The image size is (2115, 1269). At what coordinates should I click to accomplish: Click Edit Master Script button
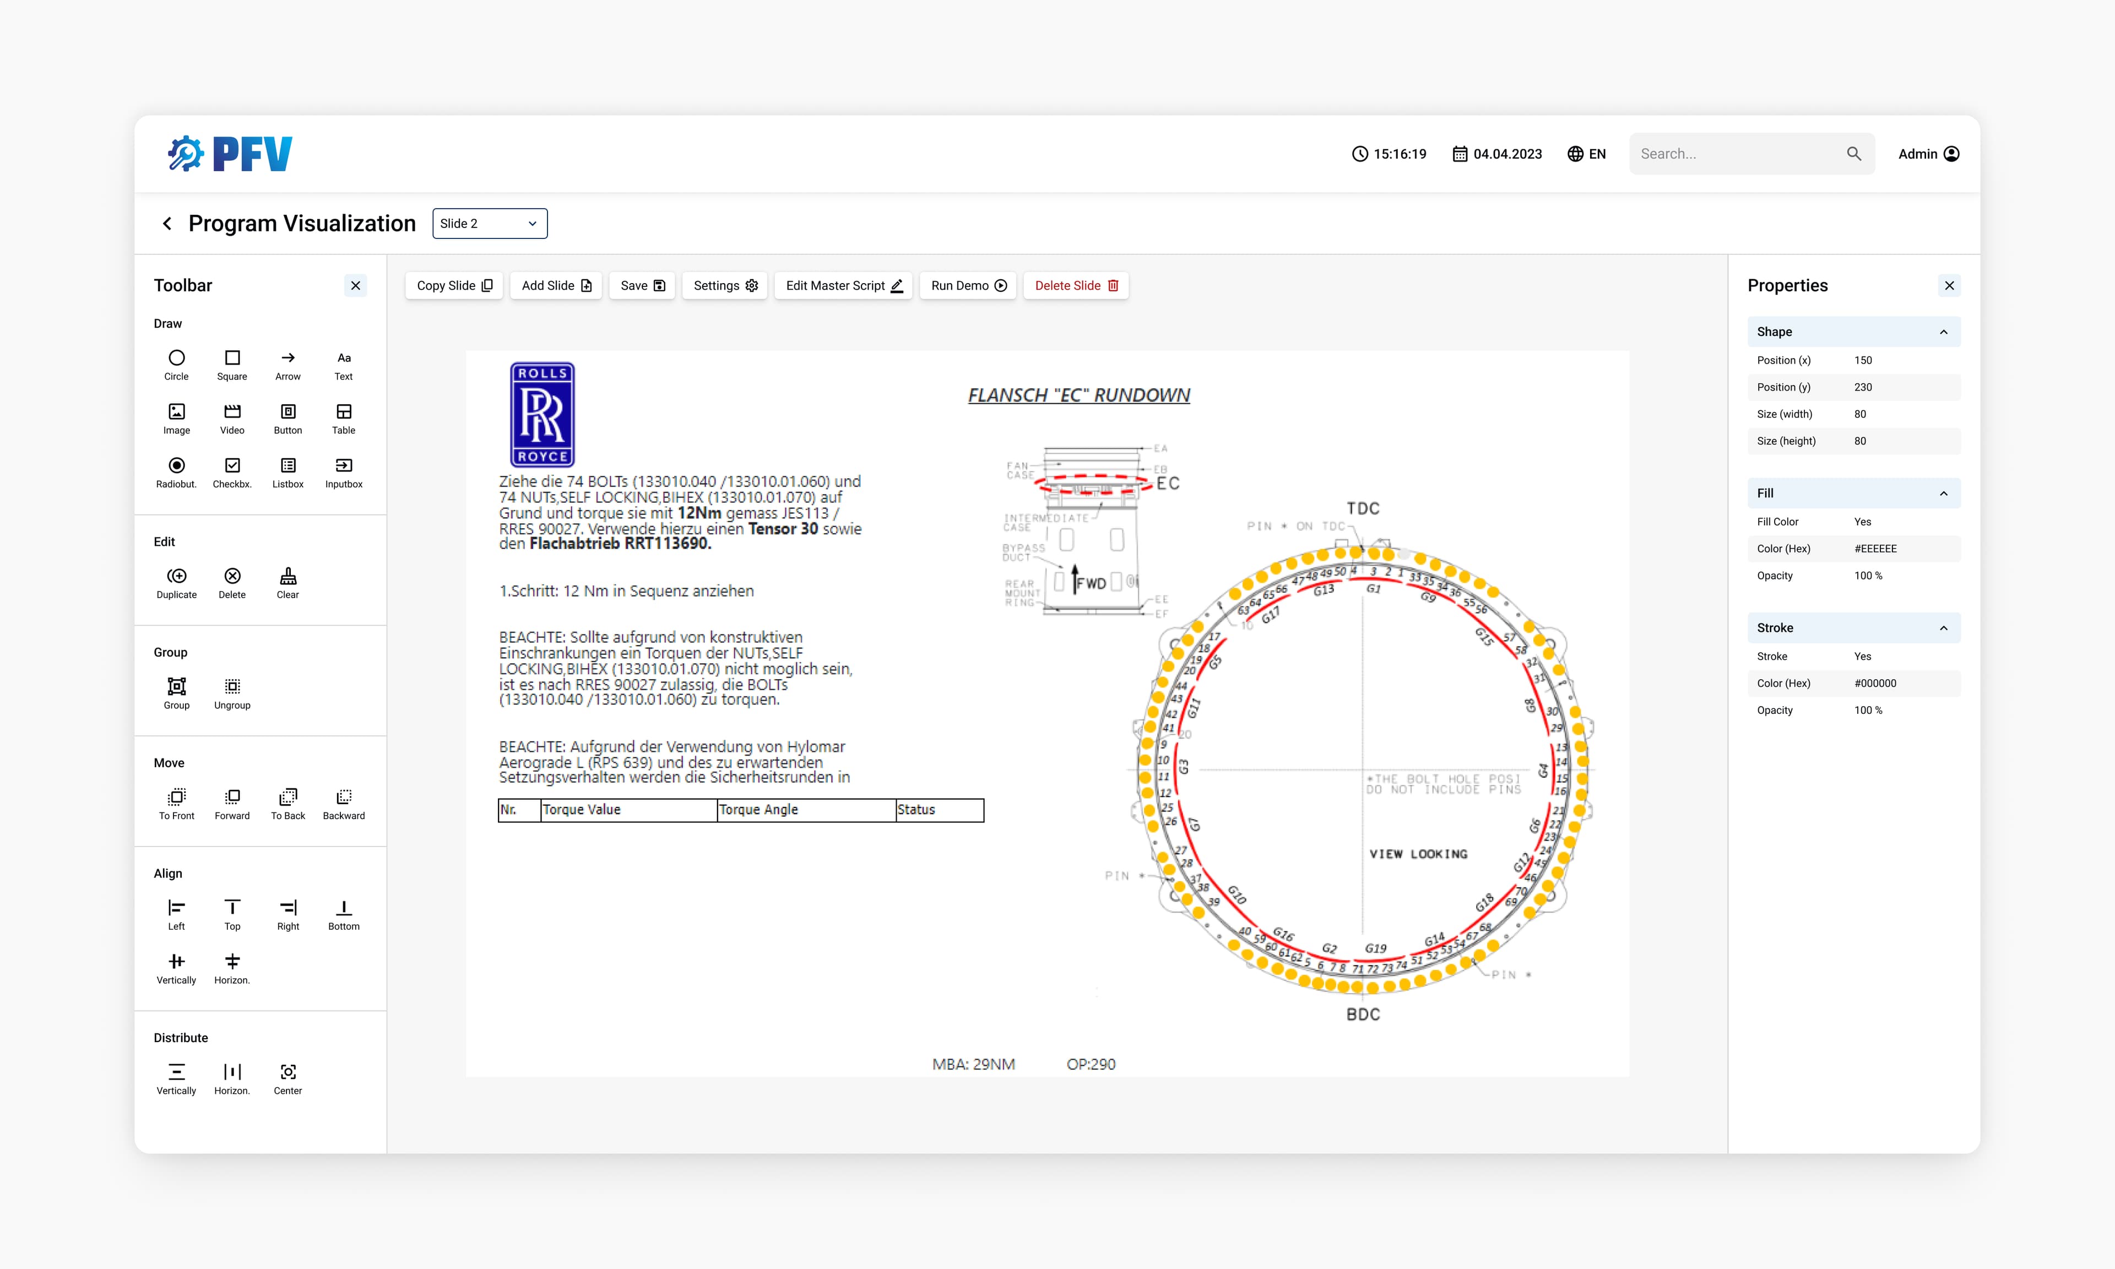(x=844, y=286)
